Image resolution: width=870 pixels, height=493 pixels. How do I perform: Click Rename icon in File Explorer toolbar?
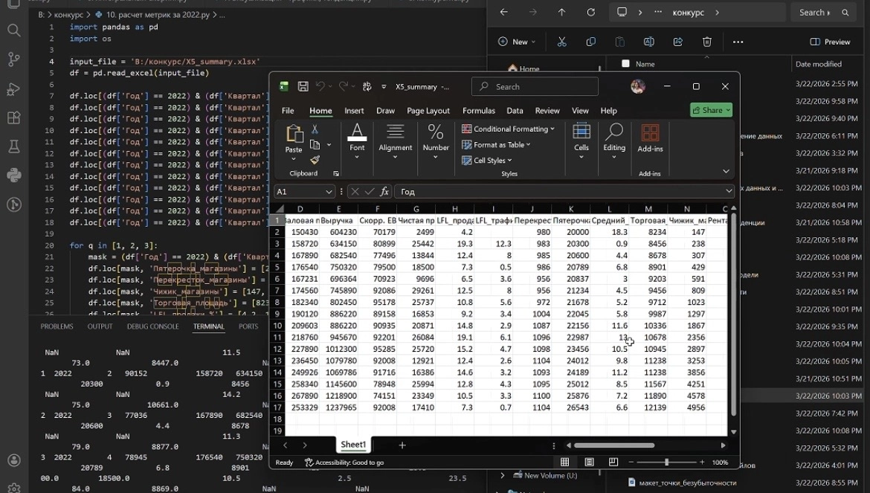[x=648, y=42]
